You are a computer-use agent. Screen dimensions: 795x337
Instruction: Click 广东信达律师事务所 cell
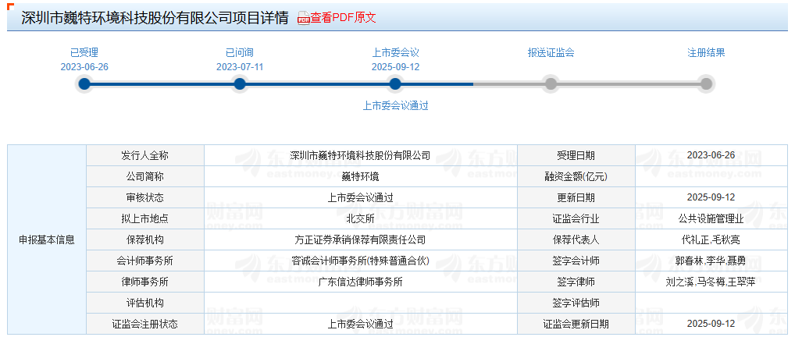(x=361, y=282)
